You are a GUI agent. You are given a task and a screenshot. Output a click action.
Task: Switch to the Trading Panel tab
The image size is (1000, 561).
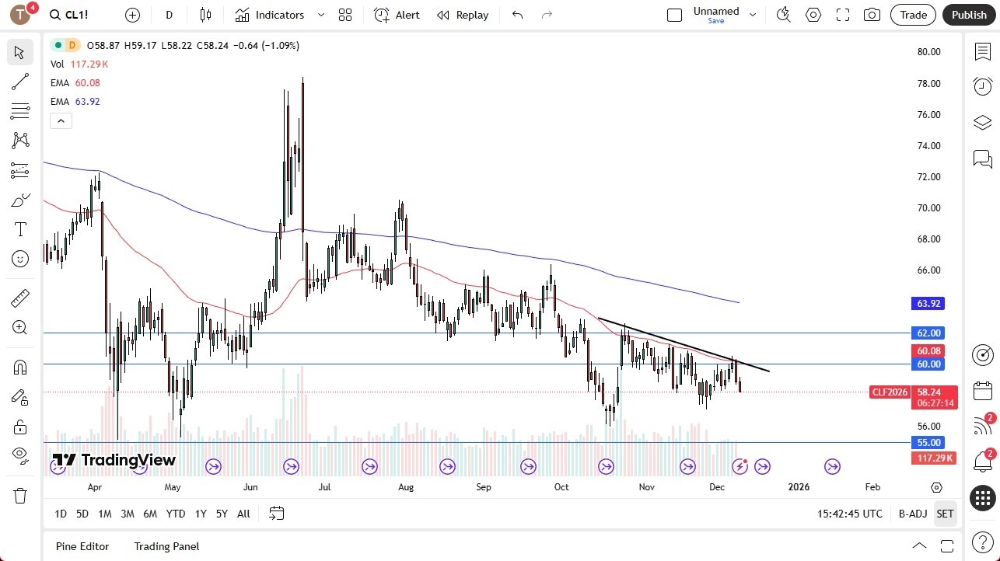coord(166,546)
